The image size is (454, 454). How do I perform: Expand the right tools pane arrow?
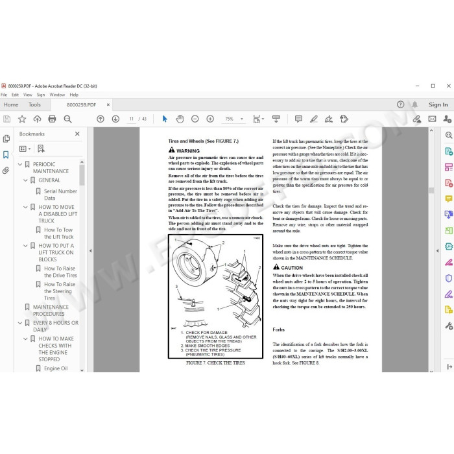pos(437,251)
